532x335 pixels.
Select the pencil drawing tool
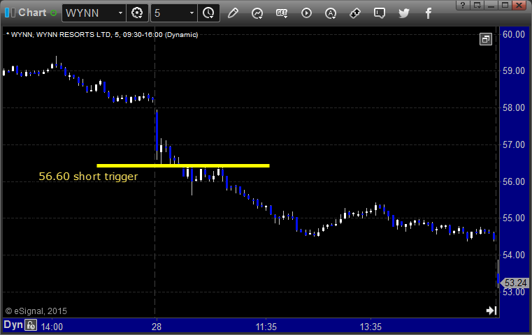pos(233,13)
